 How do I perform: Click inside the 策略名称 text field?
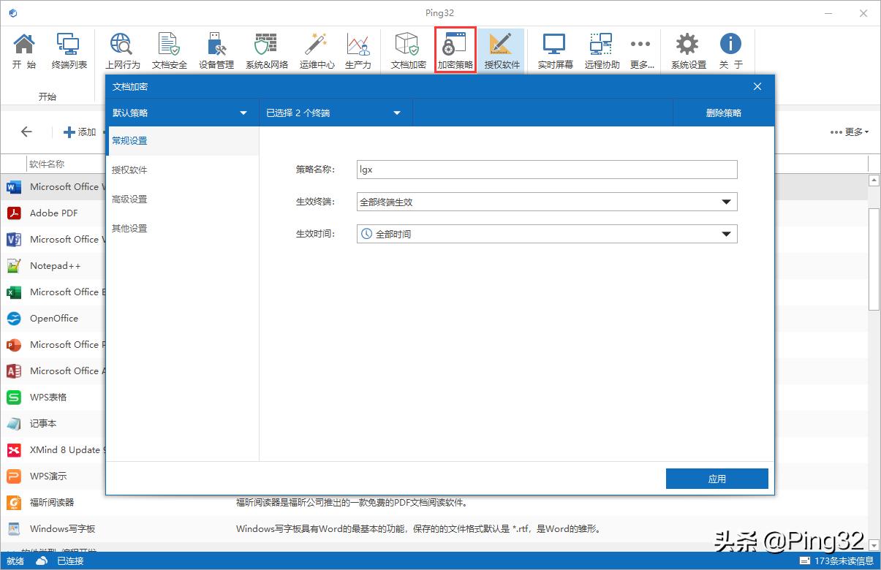pyautogui.click(x=545, y=170)
